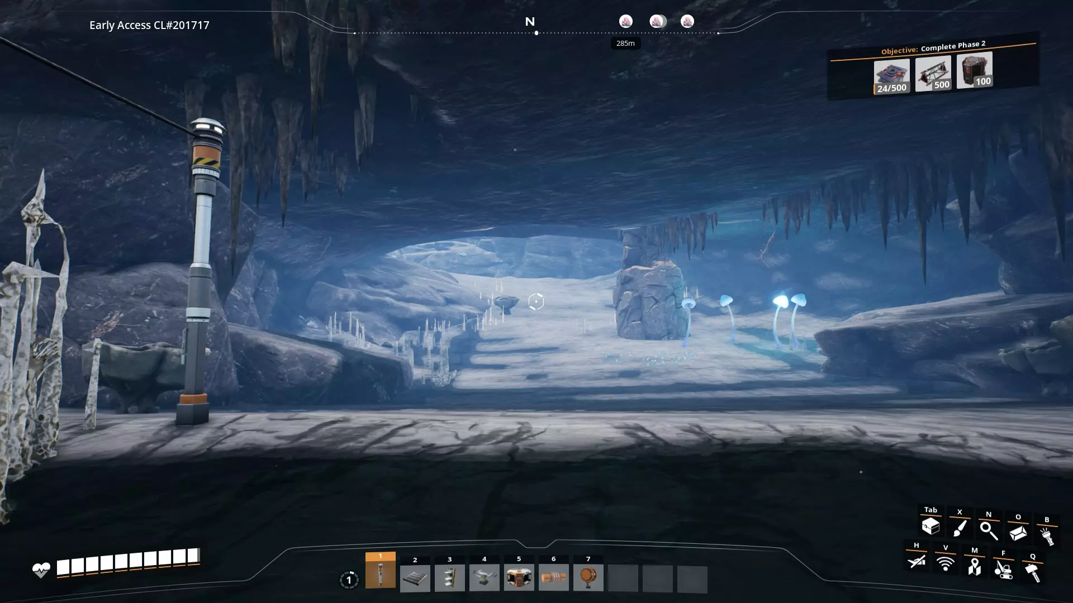
Task: Open inventory via the Tab crate icon
Action: coord(930,526)
